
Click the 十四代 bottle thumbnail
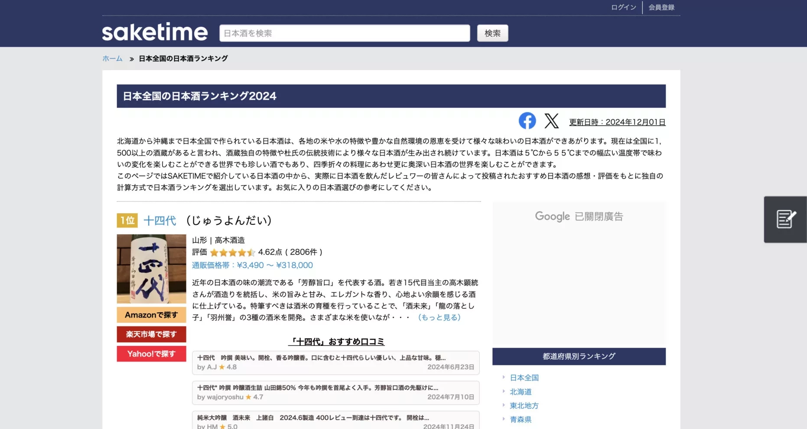coord(151,269)
